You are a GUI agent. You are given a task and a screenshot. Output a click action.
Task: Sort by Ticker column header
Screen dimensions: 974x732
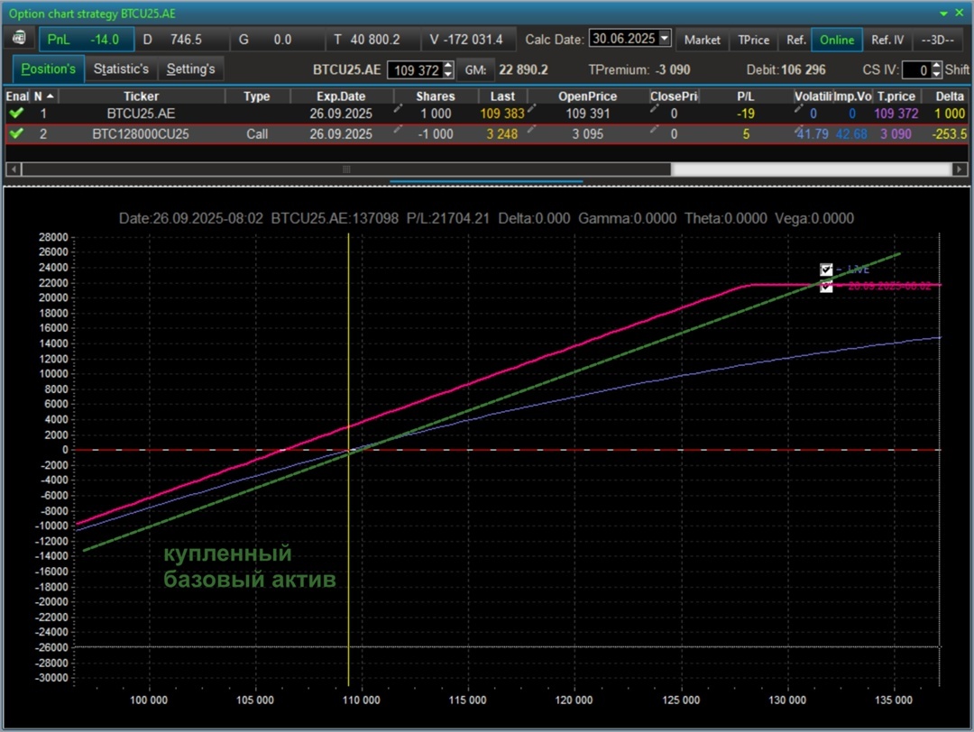click(x=141, y=96)
